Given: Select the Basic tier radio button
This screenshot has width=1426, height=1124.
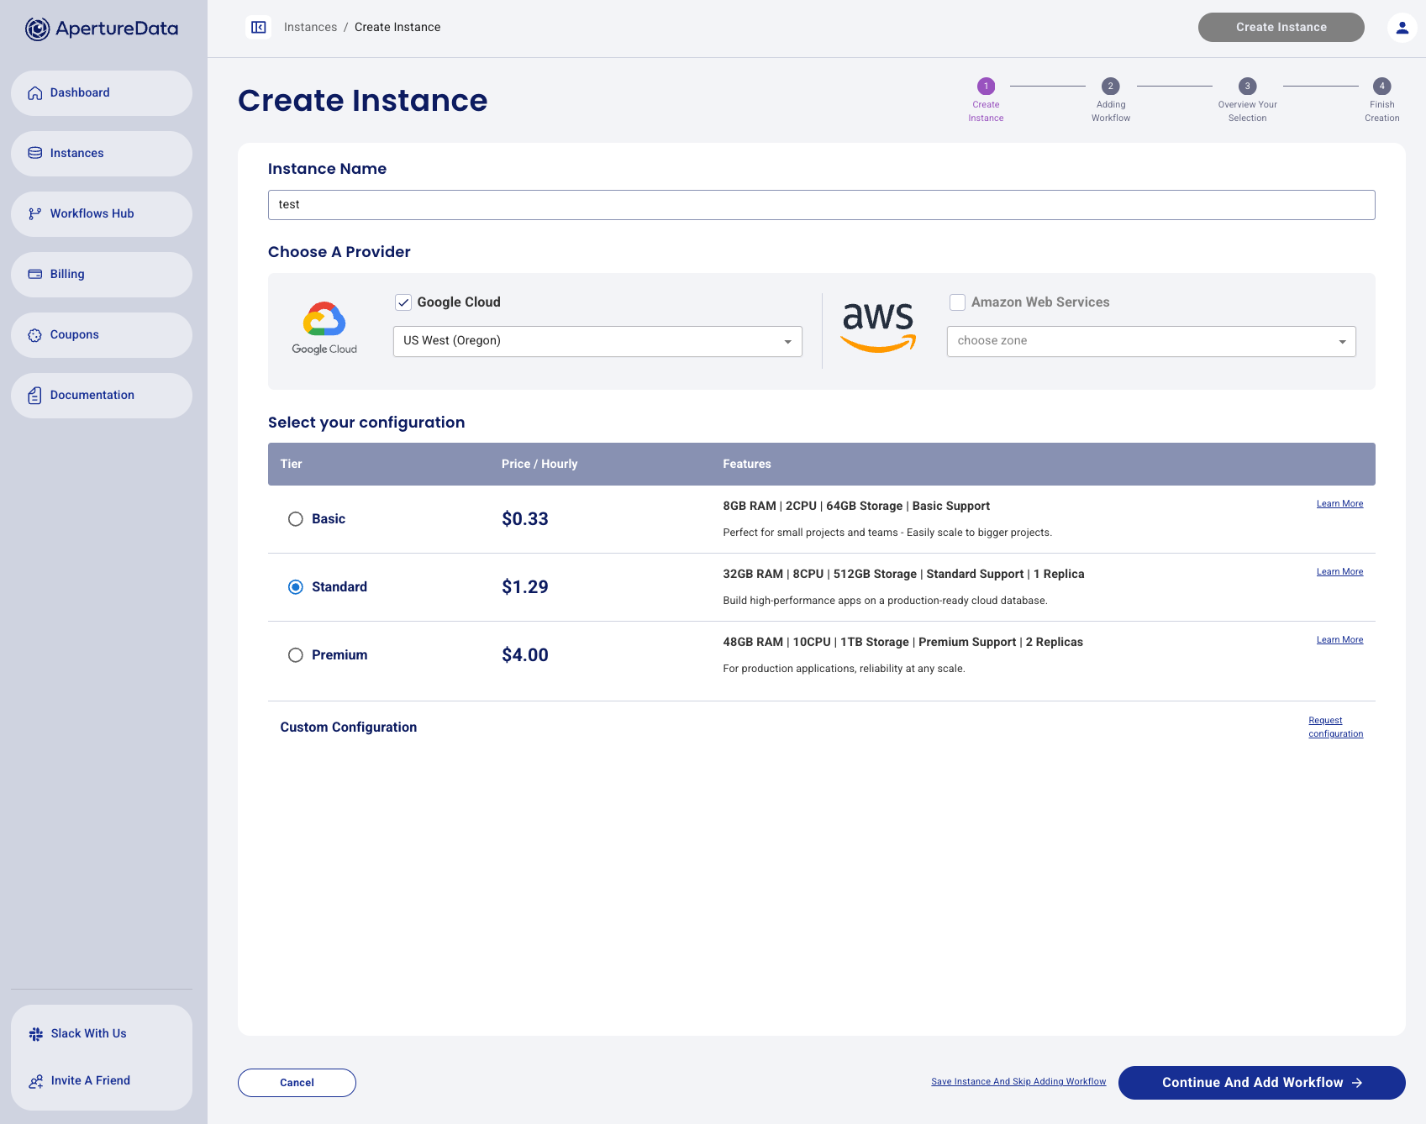Looking at the screenshot, I should point(296,519).
